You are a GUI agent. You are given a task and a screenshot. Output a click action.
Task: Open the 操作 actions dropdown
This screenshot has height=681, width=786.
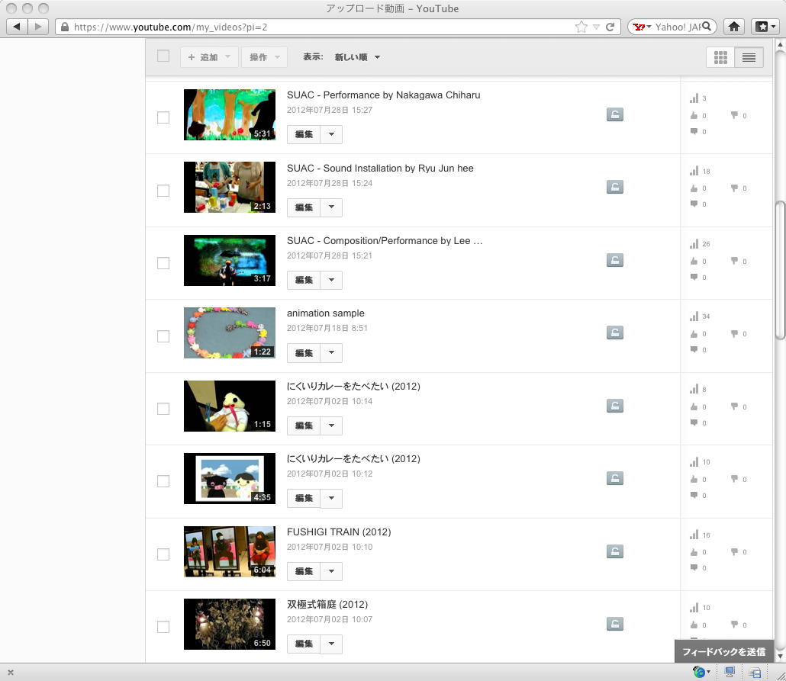264,57
